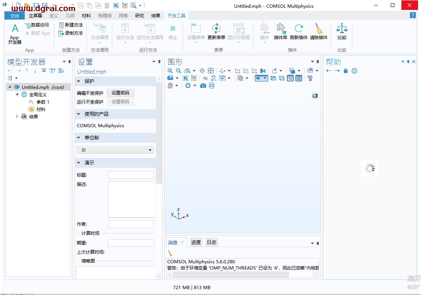The width and height of the screenshot is (421, 295).
Task: Open the help globe icon
Action: tap(355, 71)
